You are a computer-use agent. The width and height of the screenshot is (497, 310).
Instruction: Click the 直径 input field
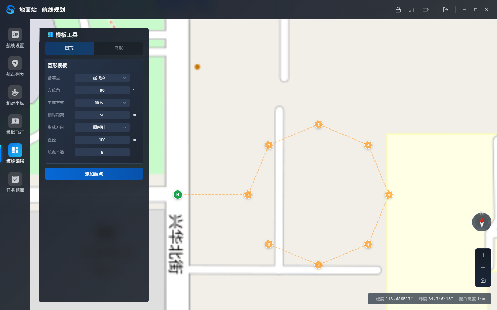[x=102, y=140]
